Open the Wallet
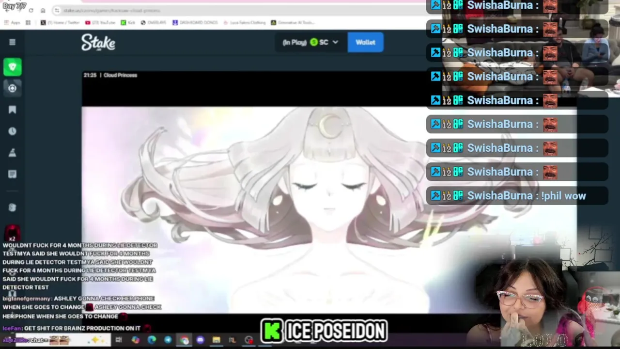Screen dimensions: 620x349 click(x=365, y=42)
